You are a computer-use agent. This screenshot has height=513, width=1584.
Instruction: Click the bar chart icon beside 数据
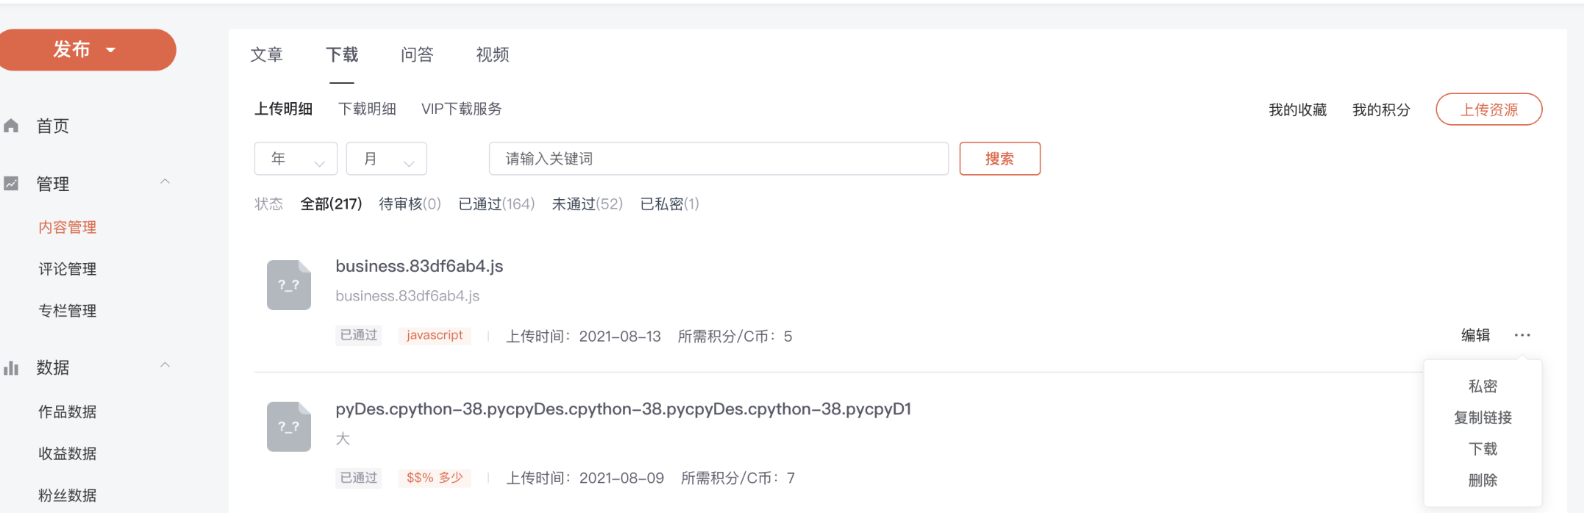(x=11, y=367)
